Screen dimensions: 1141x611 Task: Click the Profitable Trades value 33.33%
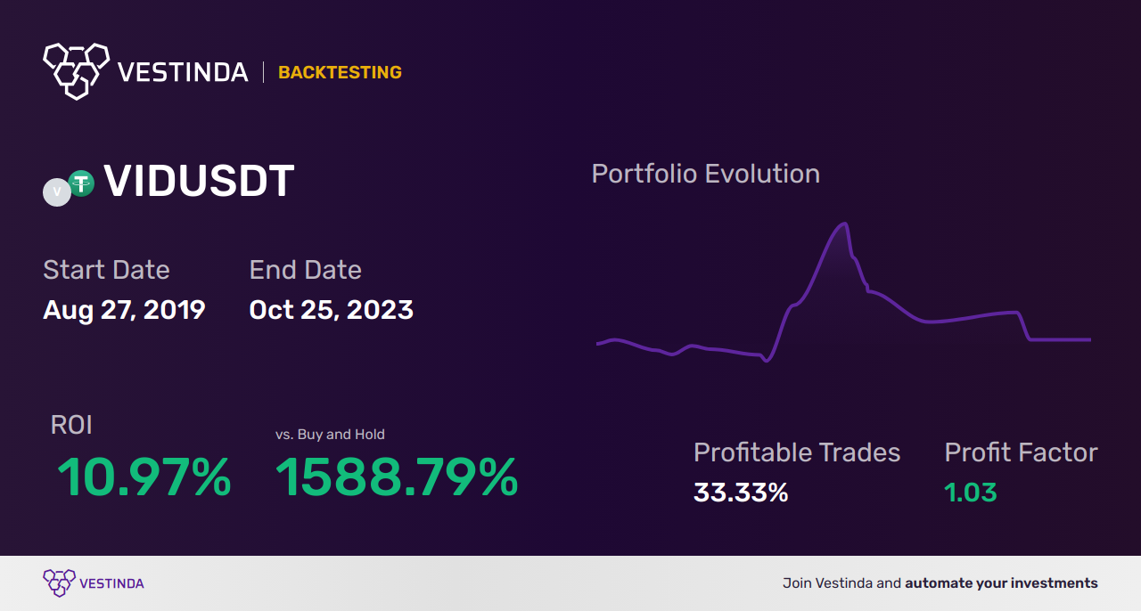click(x=741, y=493)
